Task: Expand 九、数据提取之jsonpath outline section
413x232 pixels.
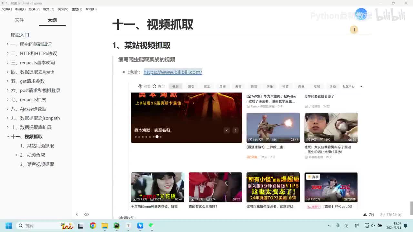Action: point(8,118)
